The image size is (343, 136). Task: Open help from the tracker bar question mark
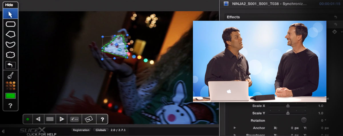coord(102,119)
